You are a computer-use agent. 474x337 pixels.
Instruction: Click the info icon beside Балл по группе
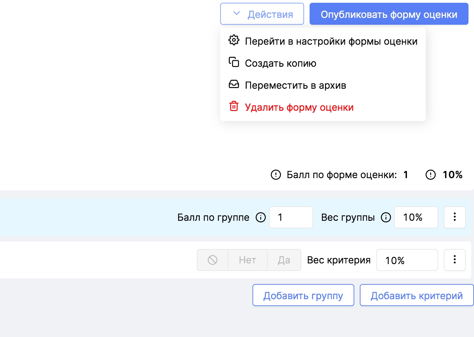tap(261, 217)
